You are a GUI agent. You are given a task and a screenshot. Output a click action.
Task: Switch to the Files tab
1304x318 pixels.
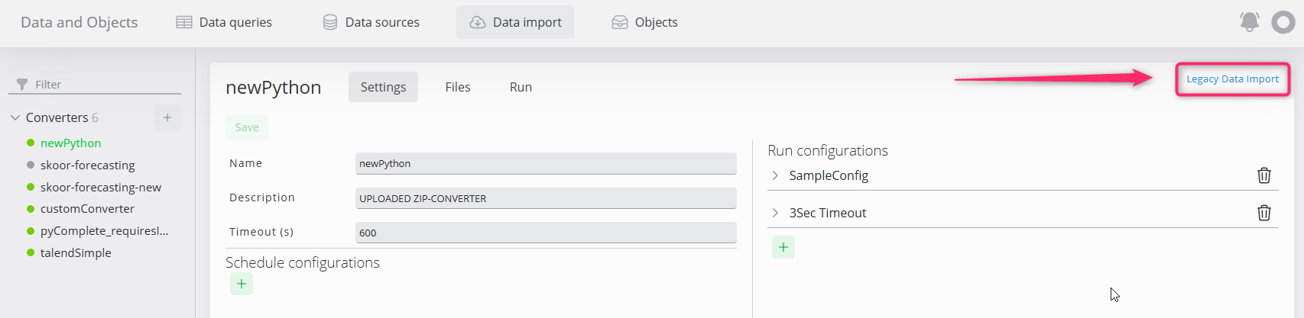pyautogui.click(x=457, y=87)
